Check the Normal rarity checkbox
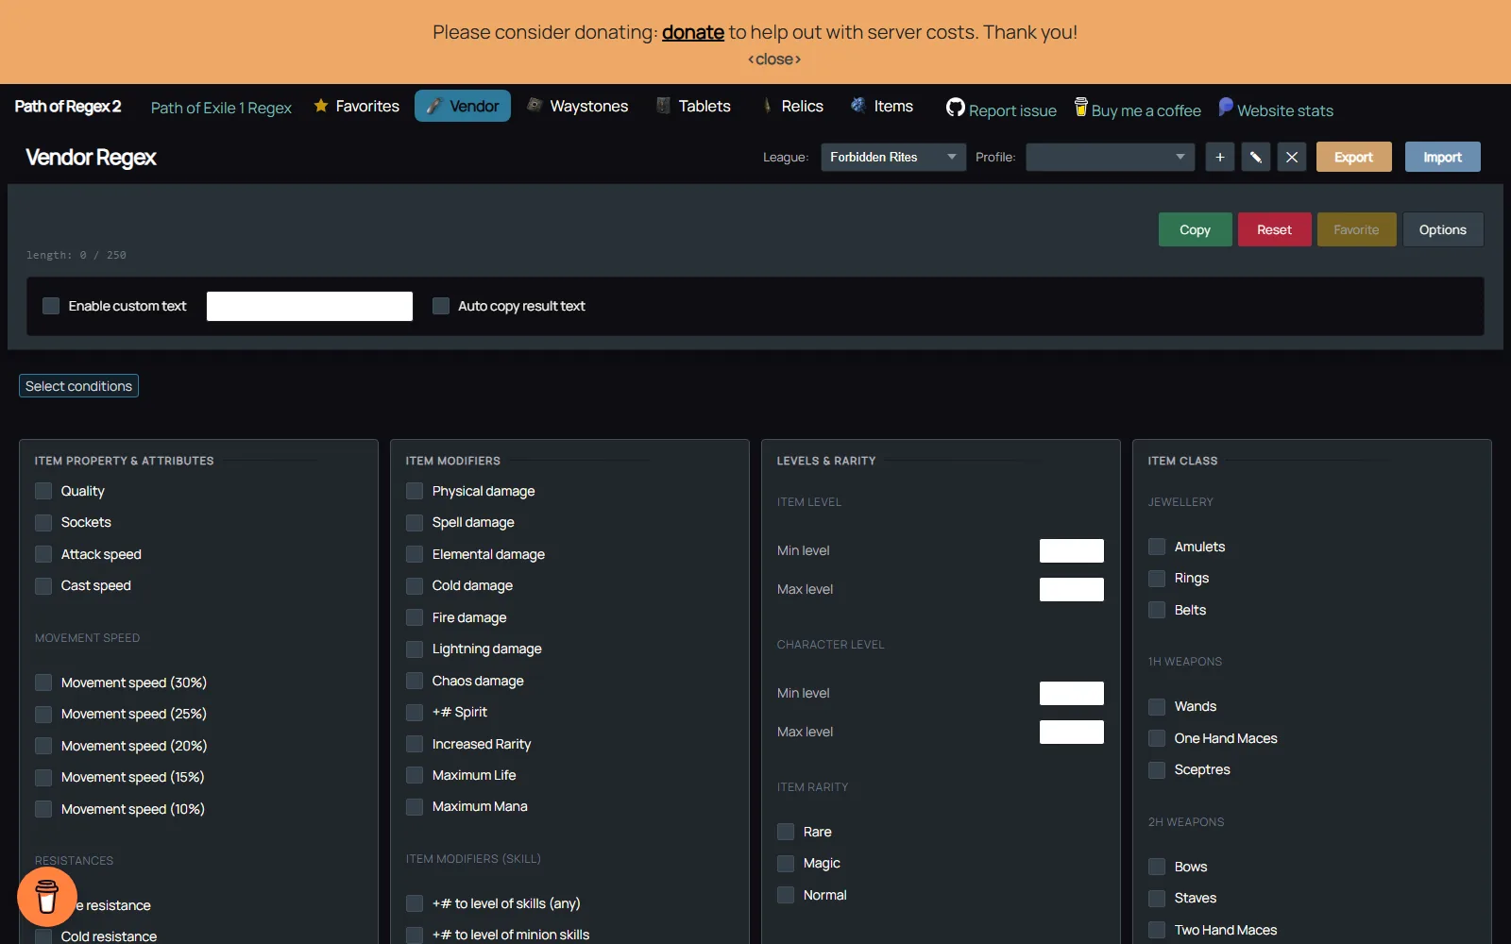This screenshot has height=944, width=1511. [786, 895]
